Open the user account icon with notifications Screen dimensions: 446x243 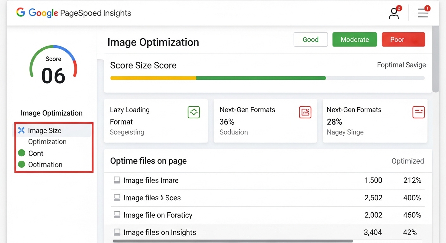[x=394, y=13]
